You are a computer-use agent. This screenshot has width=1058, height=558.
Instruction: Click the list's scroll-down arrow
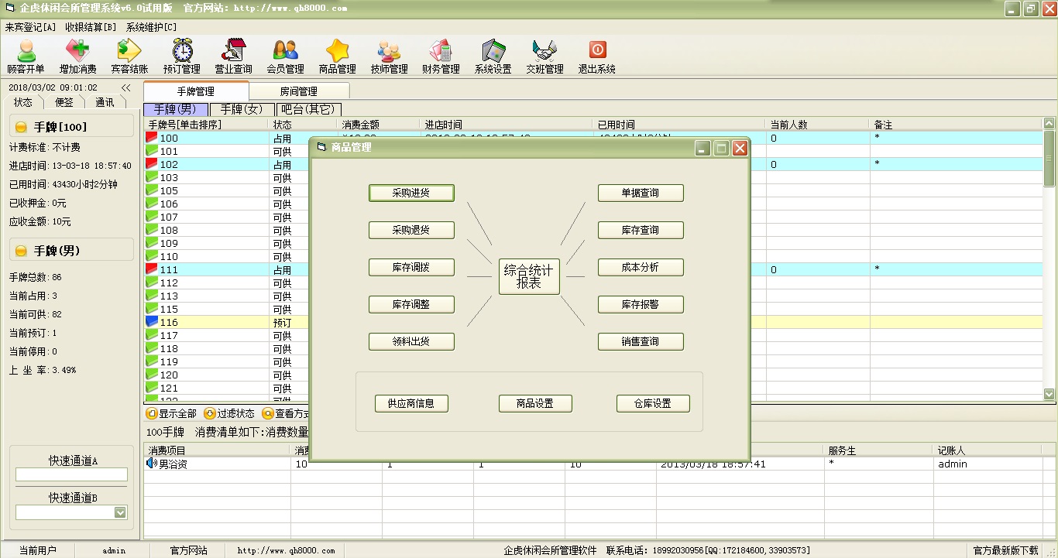click(x=1049, y=394)
